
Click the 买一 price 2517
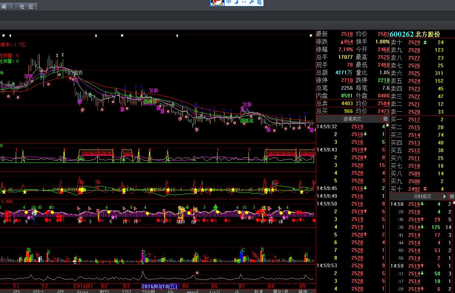[414, 119]
